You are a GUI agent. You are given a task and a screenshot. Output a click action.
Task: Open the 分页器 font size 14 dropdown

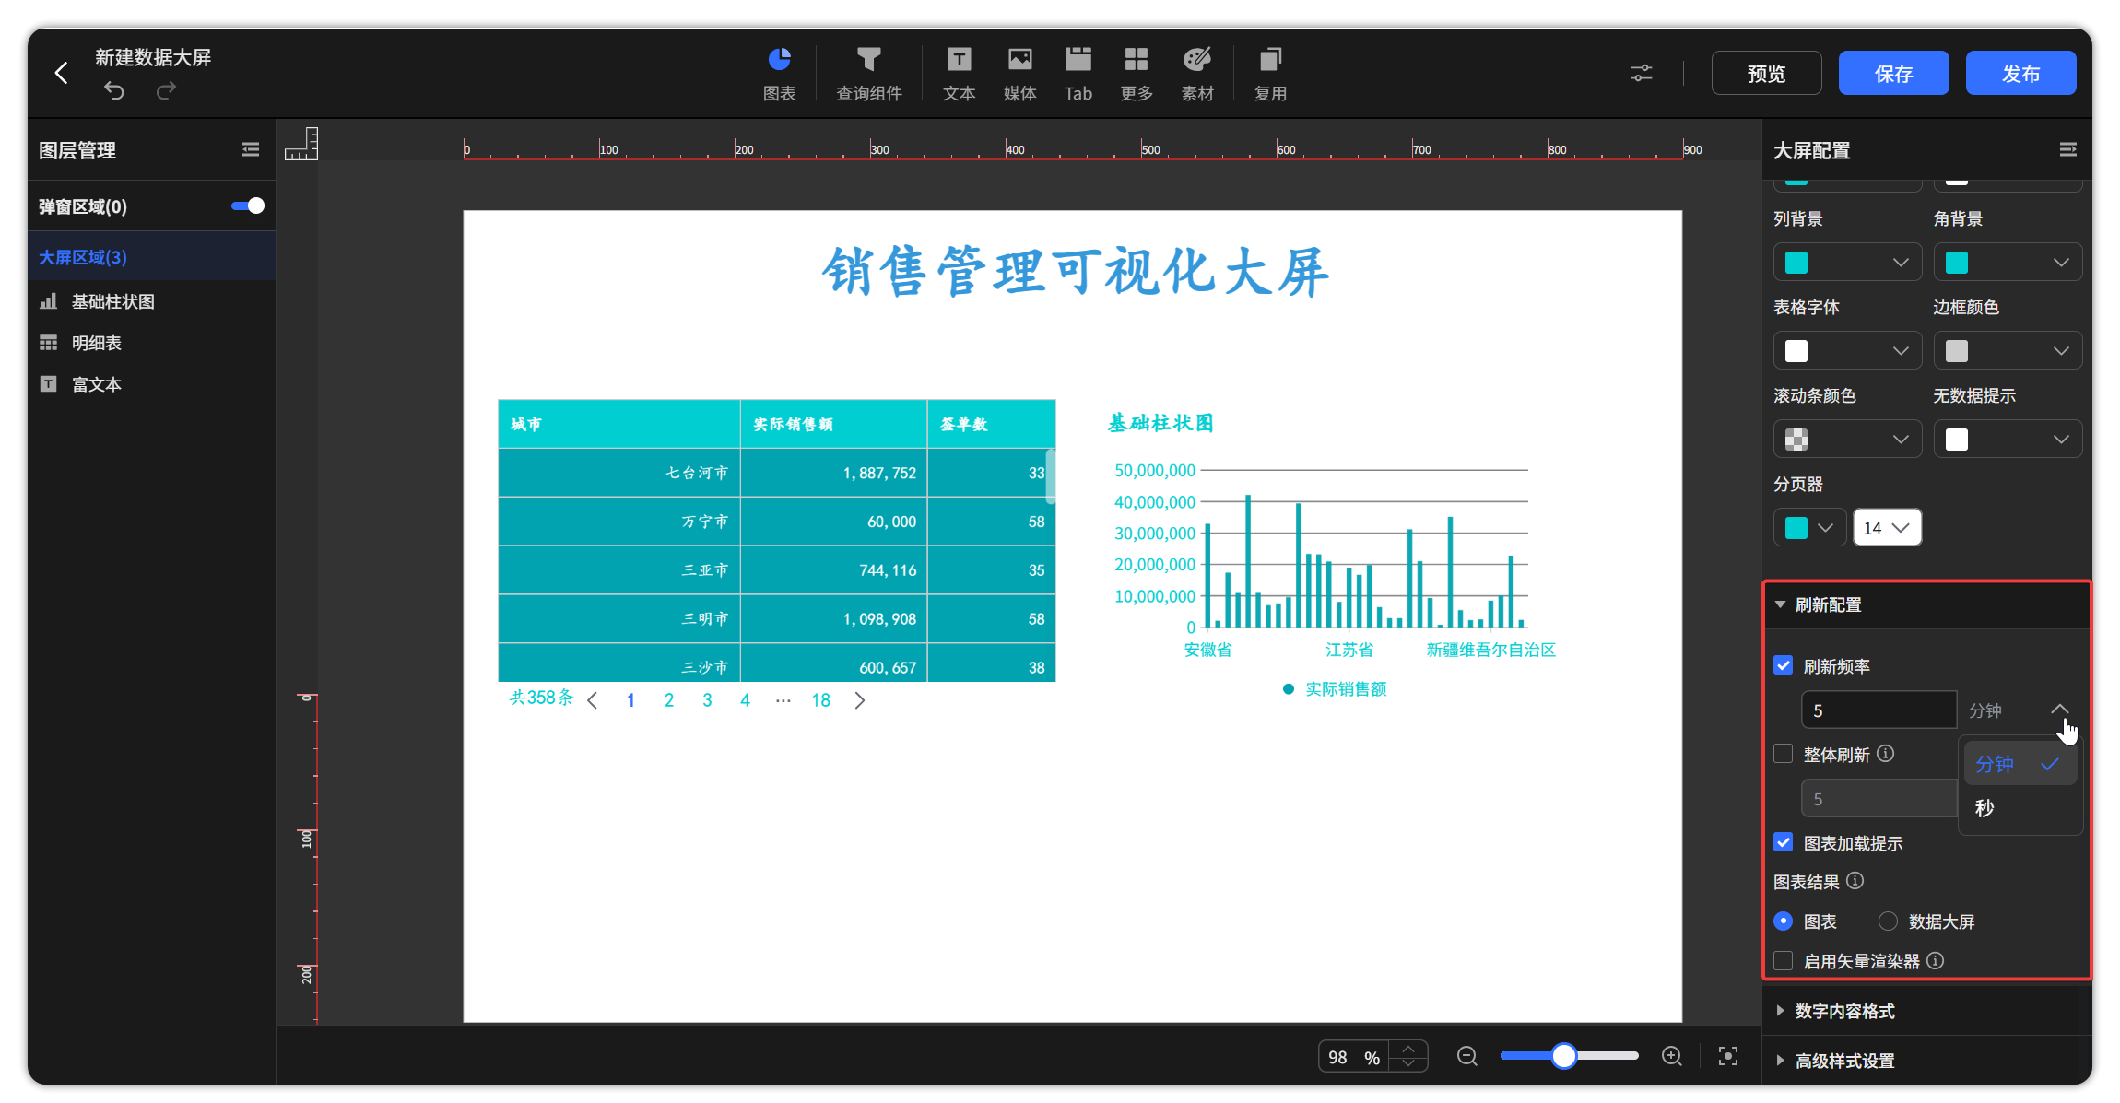[x=1887, y=528]
